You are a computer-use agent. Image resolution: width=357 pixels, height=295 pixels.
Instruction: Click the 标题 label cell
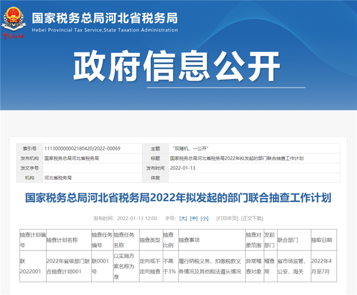point(155,158)
